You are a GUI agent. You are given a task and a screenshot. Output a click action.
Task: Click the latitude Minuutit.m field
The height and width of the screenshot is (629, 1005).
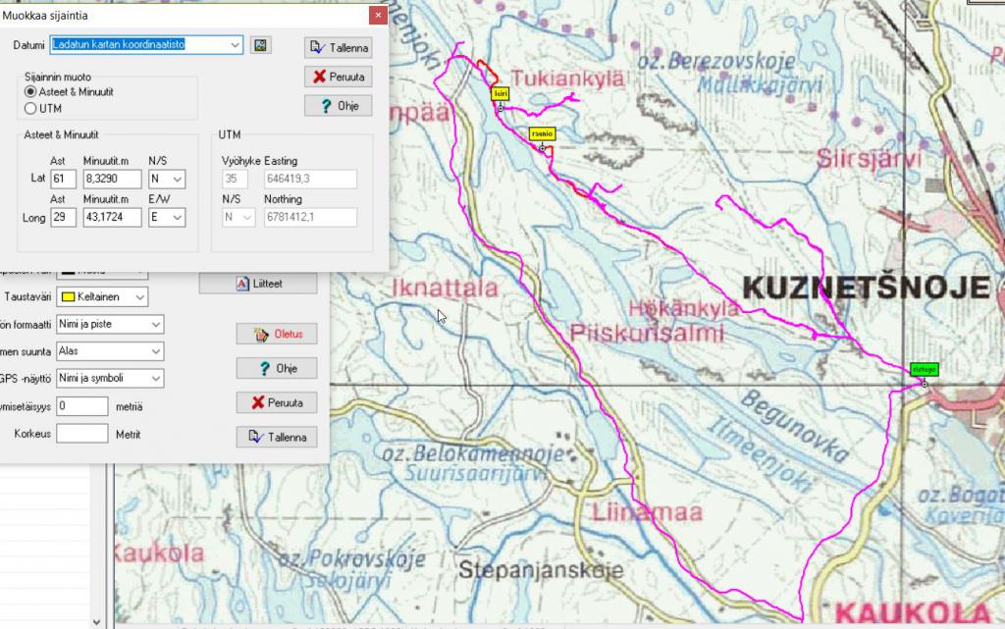coord(112,179)
